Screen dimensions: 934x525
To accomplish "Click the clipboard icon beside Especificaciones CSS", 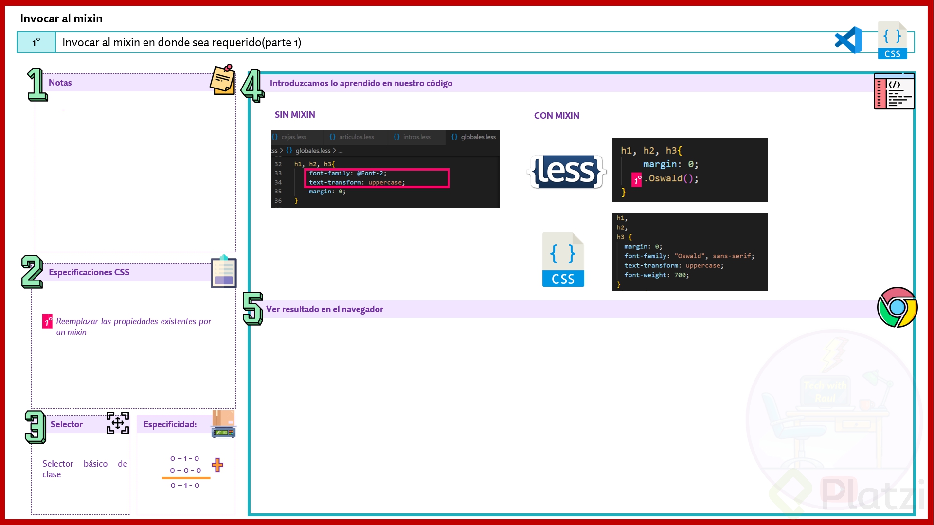I will coord(223,272).
